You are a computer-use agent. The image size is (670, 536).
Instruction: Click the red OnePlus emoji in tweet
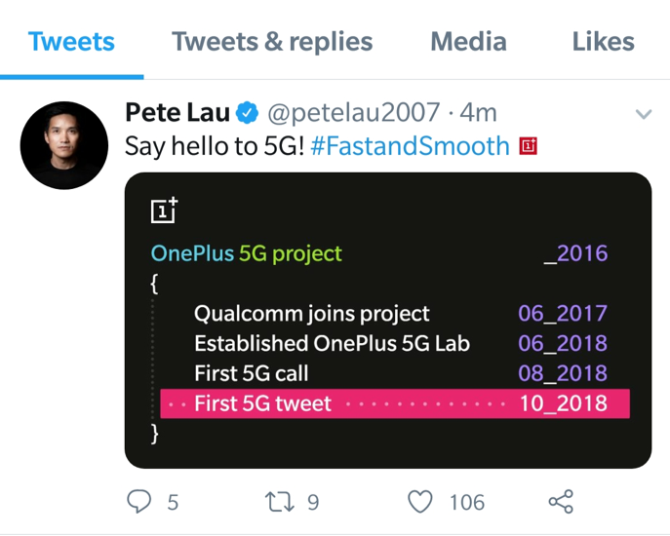529,147
